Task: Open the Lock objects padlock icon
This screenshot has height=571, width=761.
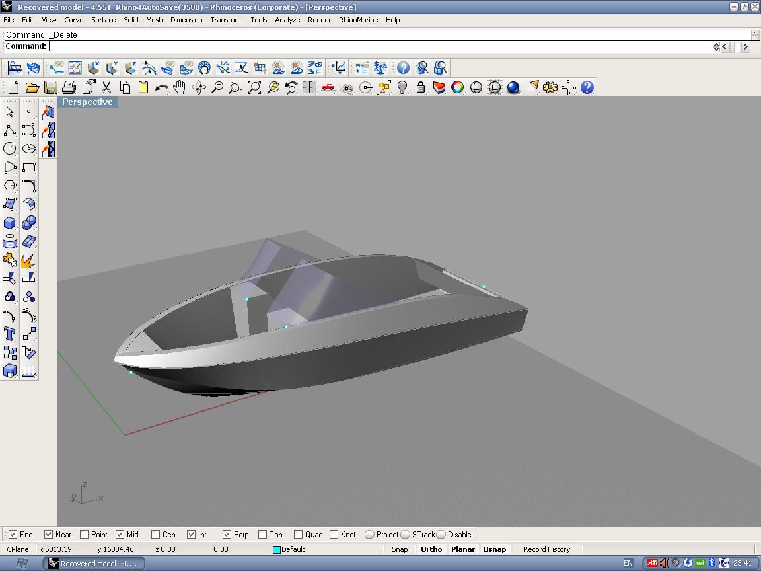Action: 421,87
